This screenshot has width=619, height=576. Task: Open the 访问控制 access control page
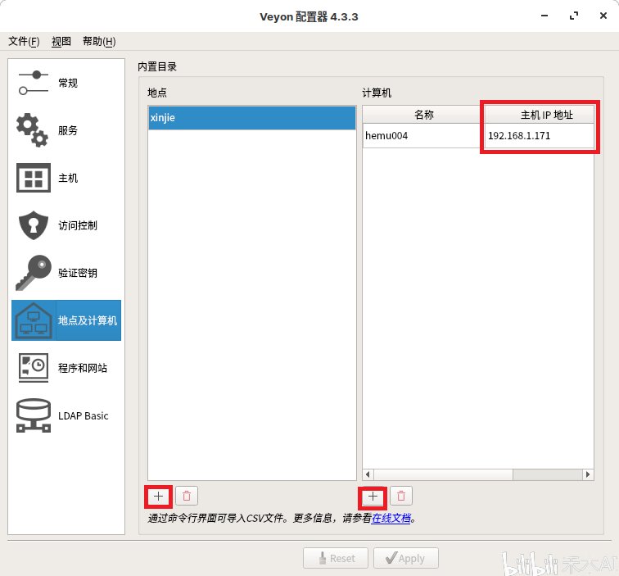coord(66,225)
